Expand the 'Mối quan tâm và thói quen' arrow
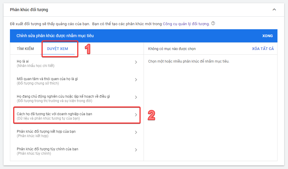Image resolution: width=288 pixels, height=169 pixels. (136, 80)
